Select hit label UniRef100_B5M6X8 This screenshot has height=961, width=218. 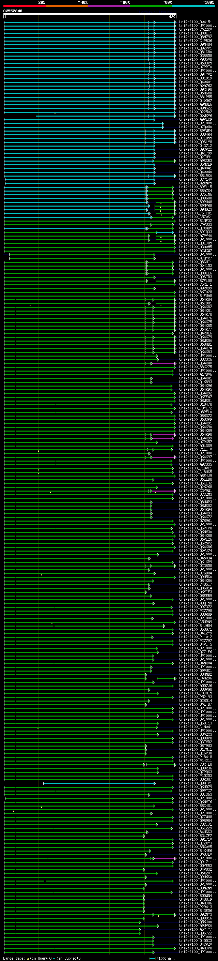[196, 93]
